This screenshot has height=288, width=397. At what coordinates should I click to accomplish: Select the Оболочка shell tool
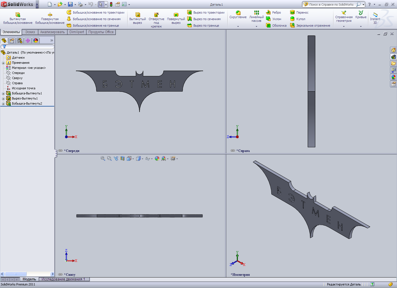tap(276, 26)
